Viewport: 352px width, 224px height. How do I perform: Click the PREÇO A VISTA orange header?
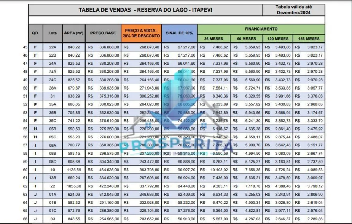141,33
